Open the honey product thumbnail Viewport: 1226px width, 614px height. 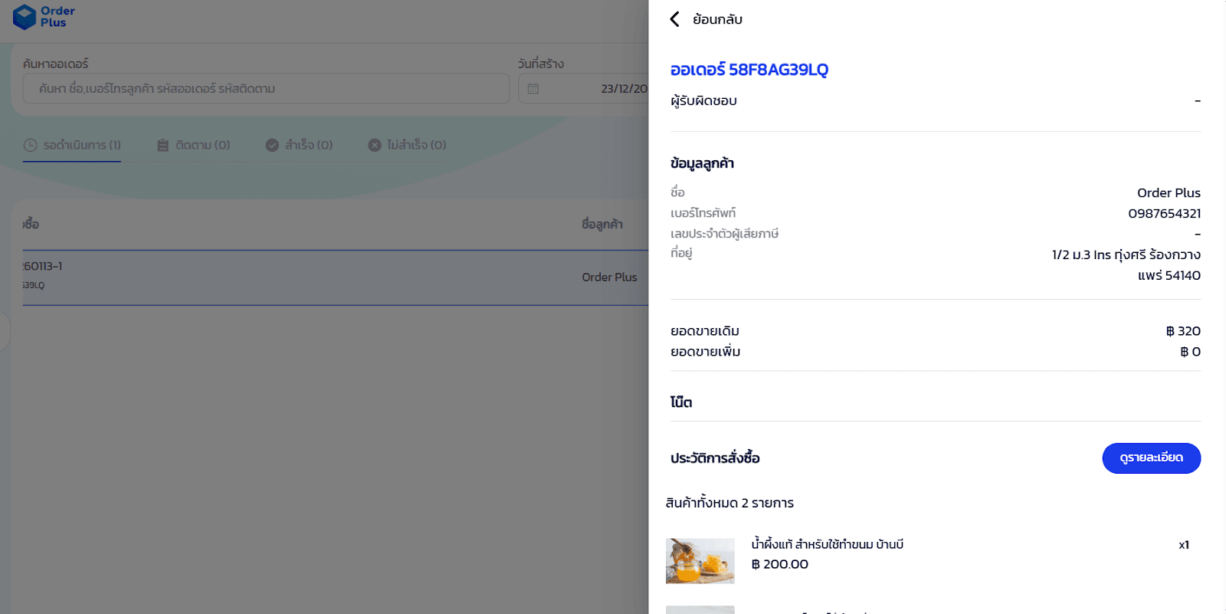pyautogui.click(x=700, y=560)
